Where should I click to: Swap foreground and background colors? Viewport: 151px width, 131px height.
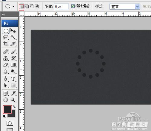point(14,107)
